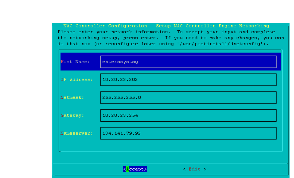Click the Host Name input field
The width and height of the screenshot is (294, 178).
(188, 62)
